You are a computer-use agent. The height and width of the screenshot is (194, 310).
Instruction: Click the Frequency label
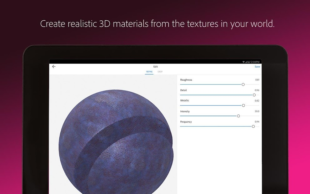click(x=186, y=122)
